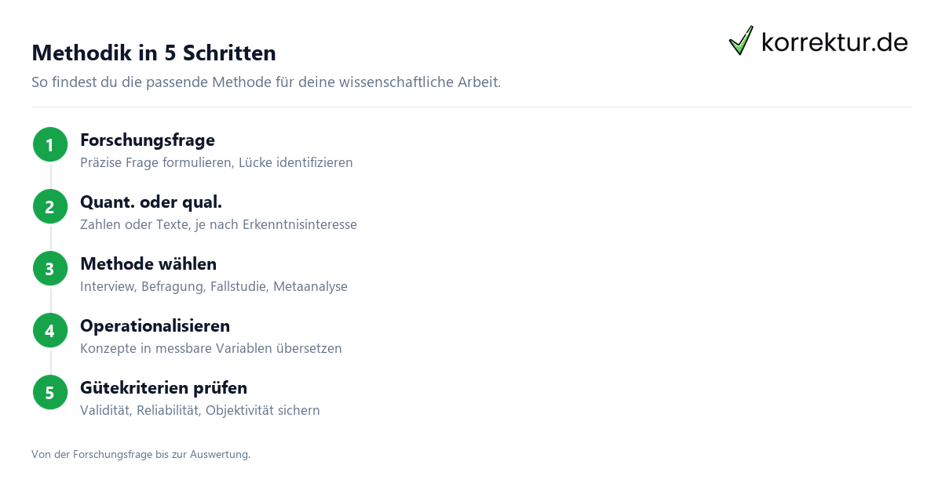The height and width of the screenshot is (494, 942).
Task: Open the Operationalisieren heading
Action: [155, 326]
